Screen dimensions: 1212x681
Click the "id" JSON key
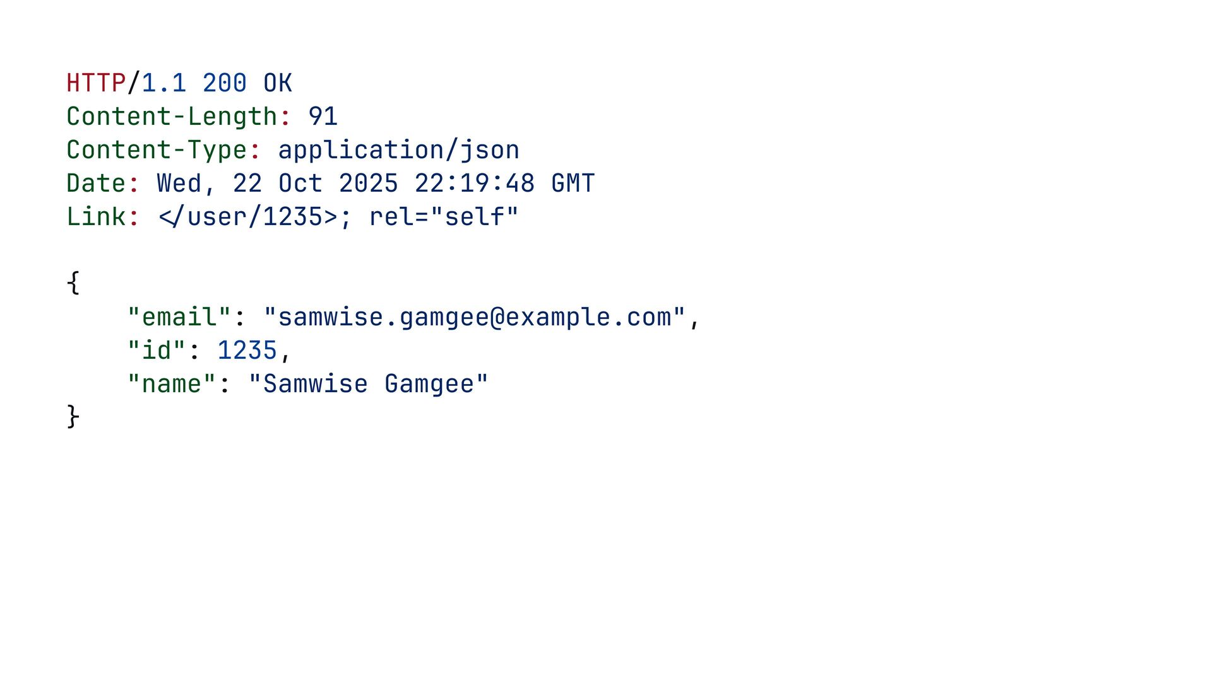pos(157,351)
